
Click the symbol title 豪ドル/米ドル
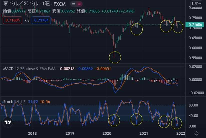pos(21,4)
